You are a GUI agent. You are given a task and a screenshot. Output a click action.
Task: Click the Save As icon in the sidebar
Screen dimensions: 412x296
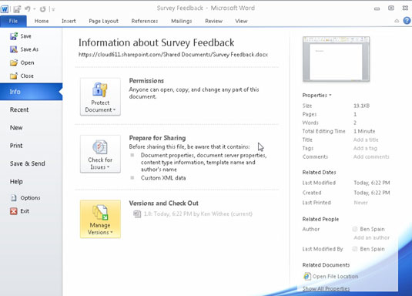14,49
